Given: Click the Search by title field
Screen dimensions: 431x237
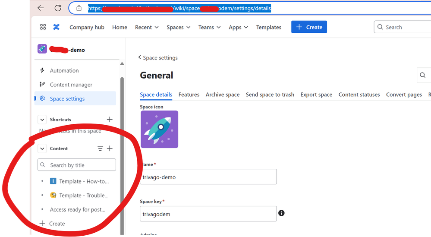Looking at the screenshot, I should click(x=77, y=164).
